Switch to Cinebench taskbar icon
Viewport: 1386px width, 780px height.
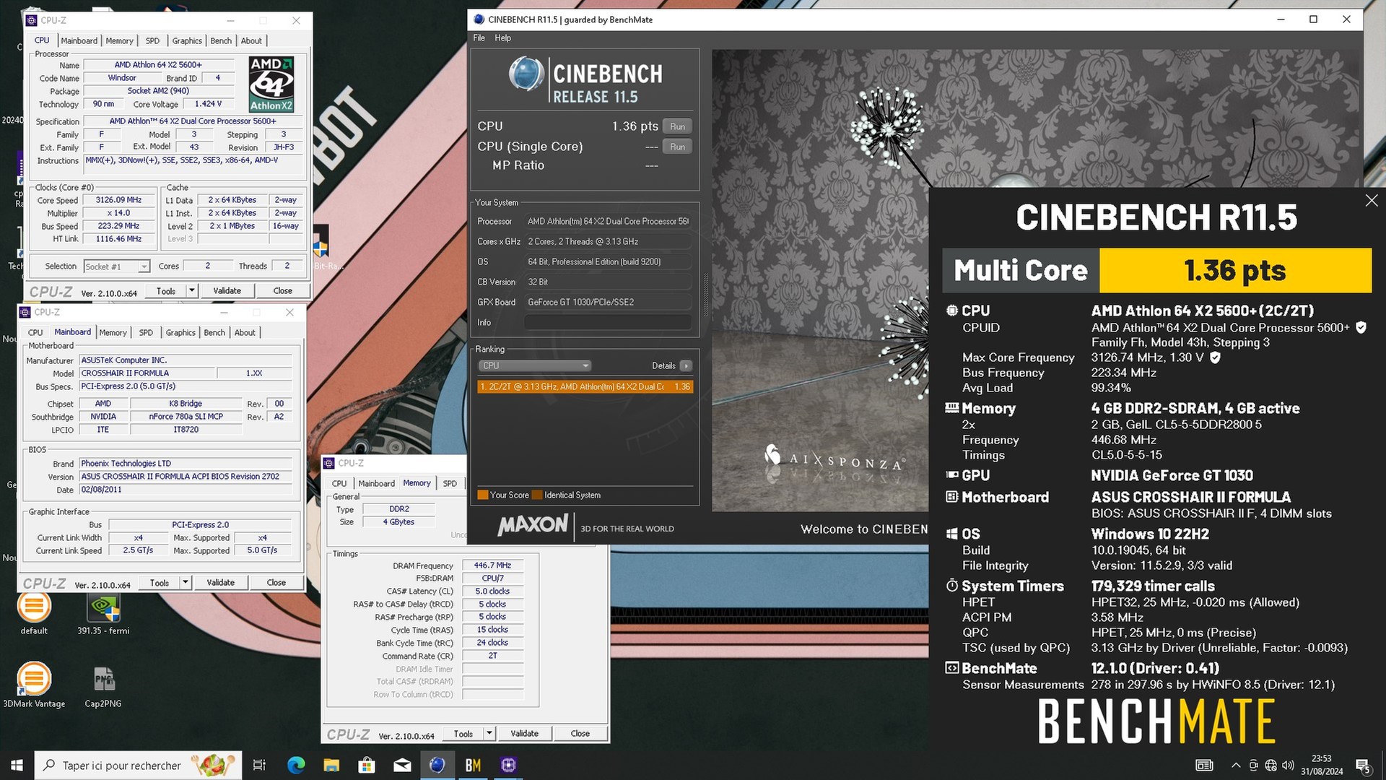pyautogui.click(x=437, y=765)
